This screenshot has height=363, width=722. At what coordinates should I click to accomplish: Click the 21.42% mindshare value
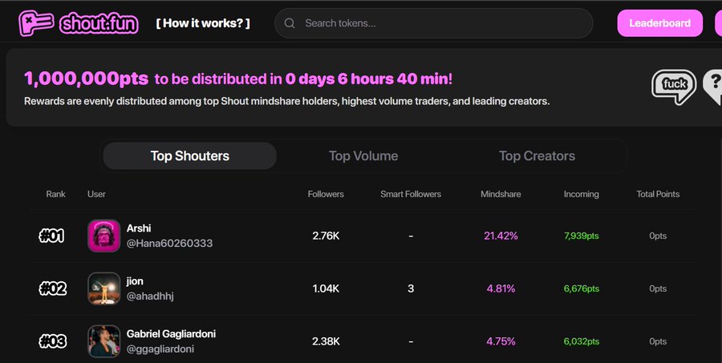point(501,236)
